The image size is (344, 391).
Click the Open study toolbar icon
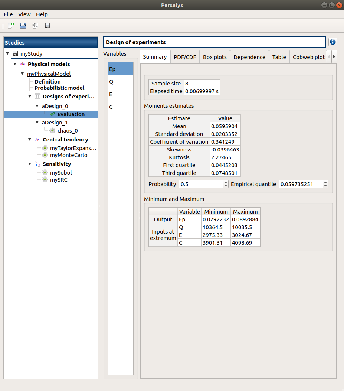[23, 26]
